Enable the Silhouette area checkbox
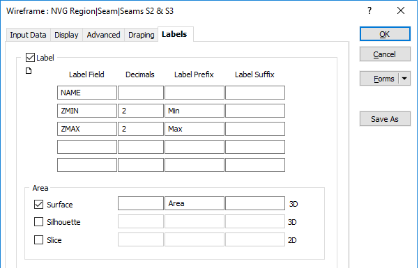Viewport: 419px width, 268px height. click(38, 222)
